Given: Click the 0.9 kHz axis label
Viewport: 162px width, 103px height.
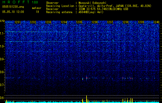Looking at the screenshot, I should click(x=2, y=59).
